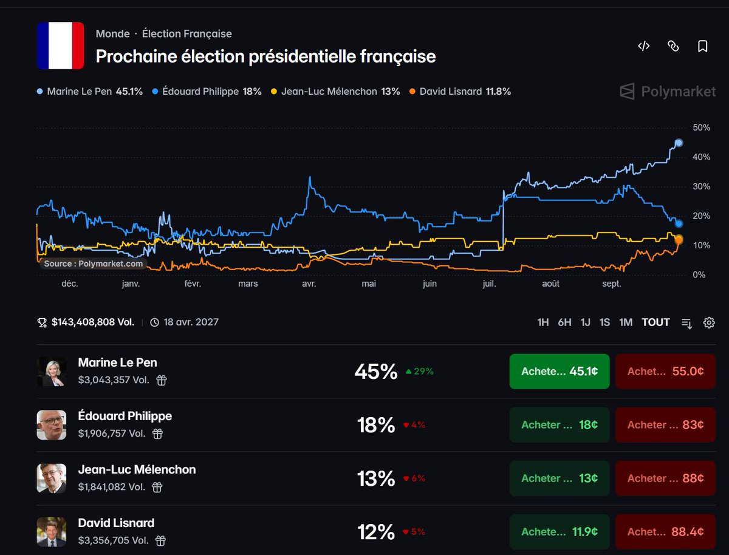729x555 pixels.
Task: Select the TOUT time range
Action: 655,322
